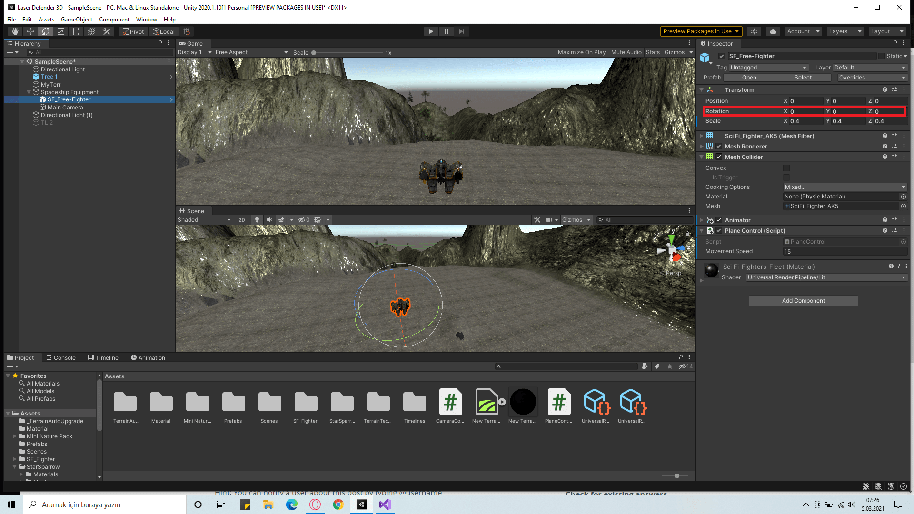The image size is (914, 514).
Task: Toggle scene audio speaker icon
Action: click(x=269, y=220)
